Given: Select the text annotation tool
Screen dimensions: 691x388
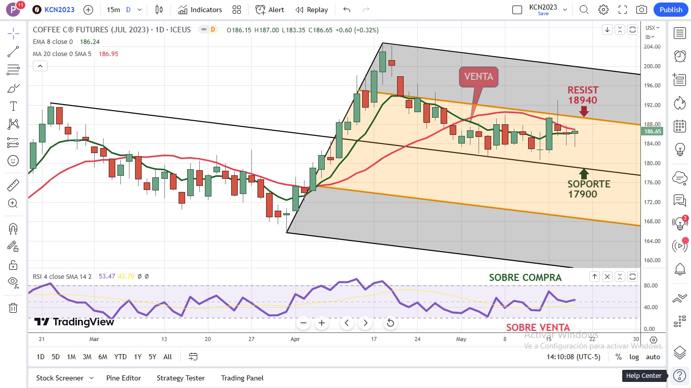Looking at the screenshot, I should tap(13, 106).
